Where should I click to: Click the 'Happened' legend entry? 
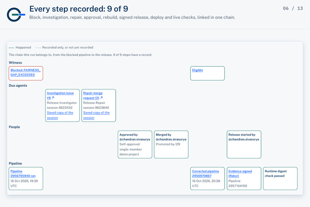[x=20, y=47]
